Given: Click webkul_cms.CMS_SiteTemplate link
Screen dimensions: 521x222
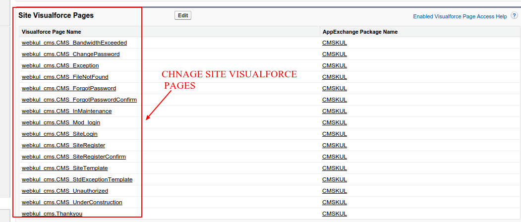Looking at the screenshot, I should coord(64,168).
